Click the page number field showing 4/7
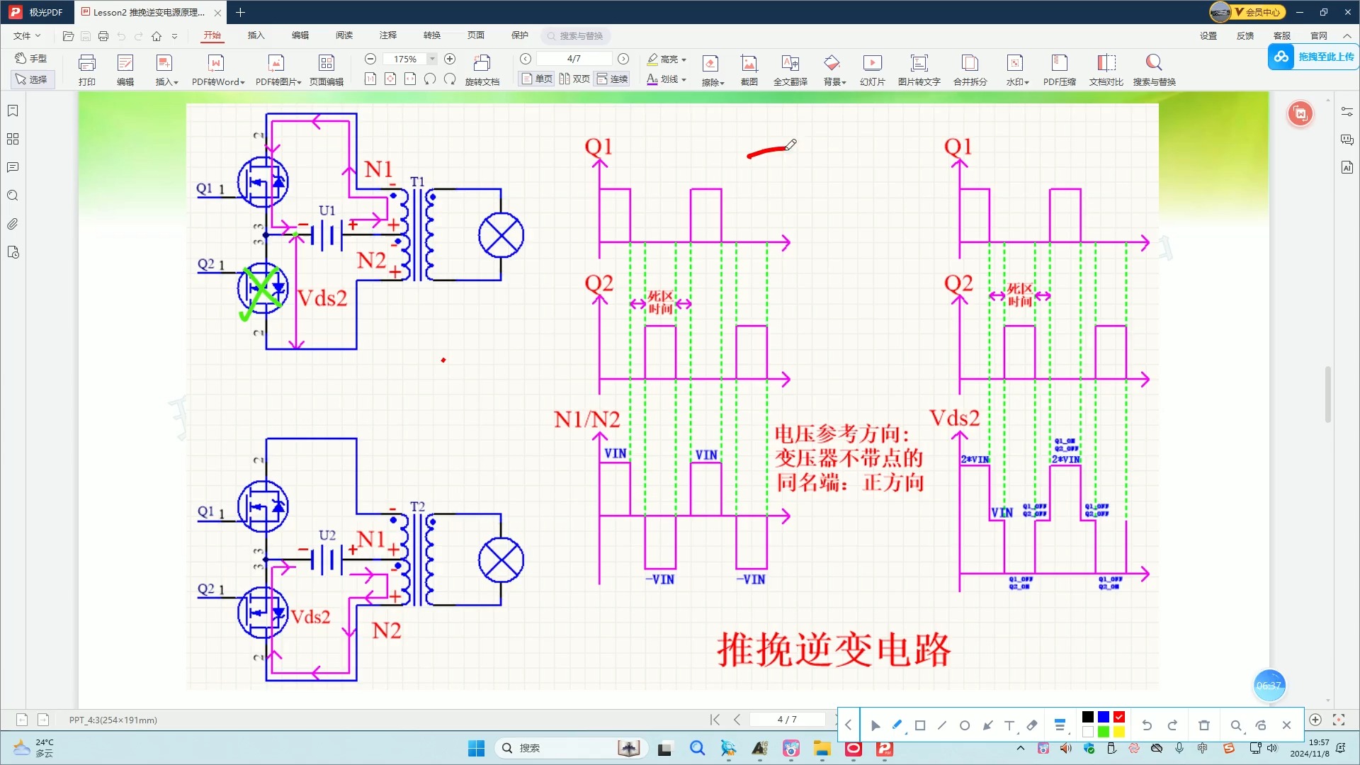 coord(574,59)
